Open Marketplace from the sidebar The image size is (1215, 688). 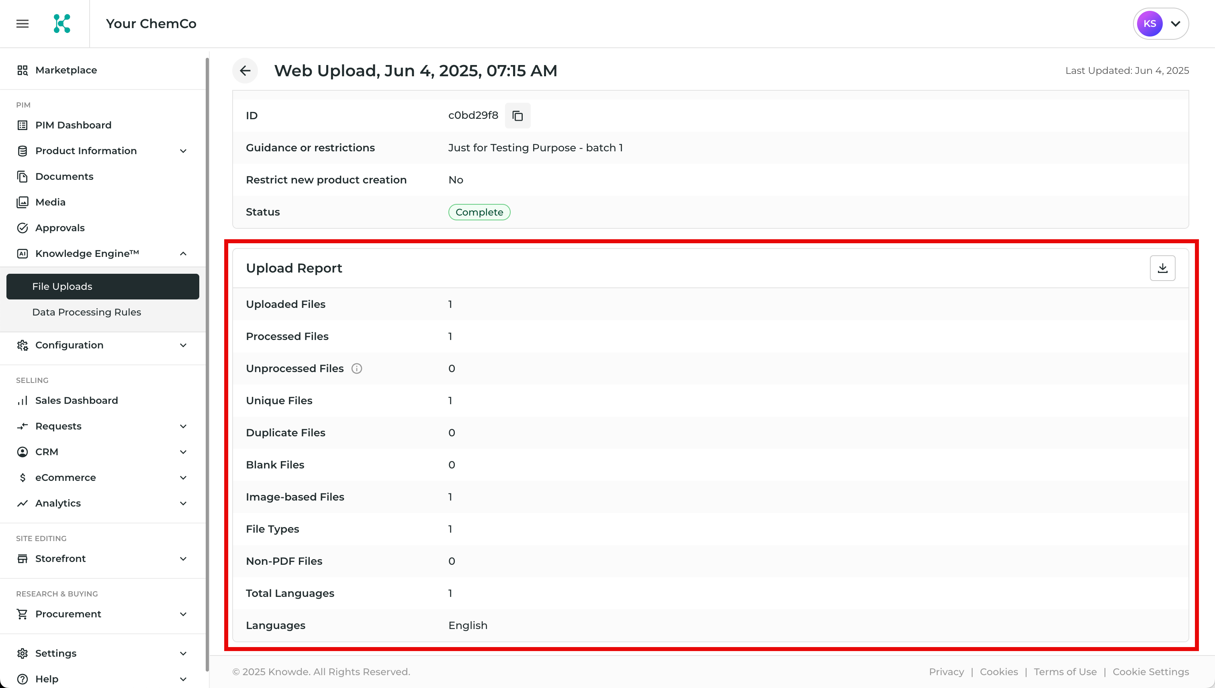(102, 70)
